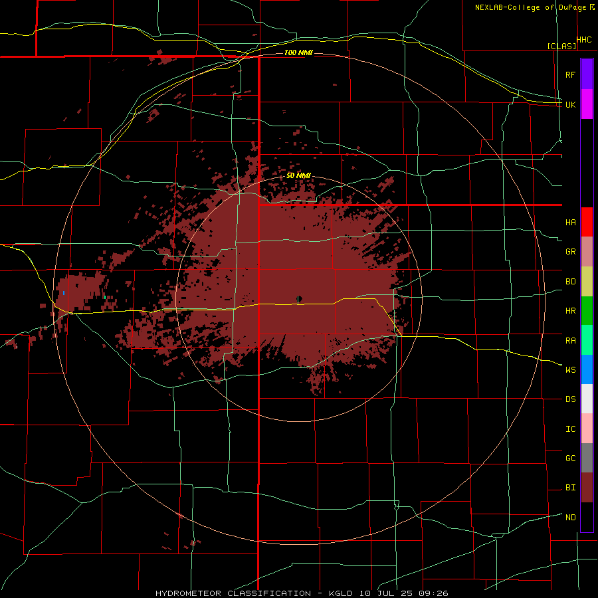
Task: Click the GC legend label
Action: [x=571, y=458]
